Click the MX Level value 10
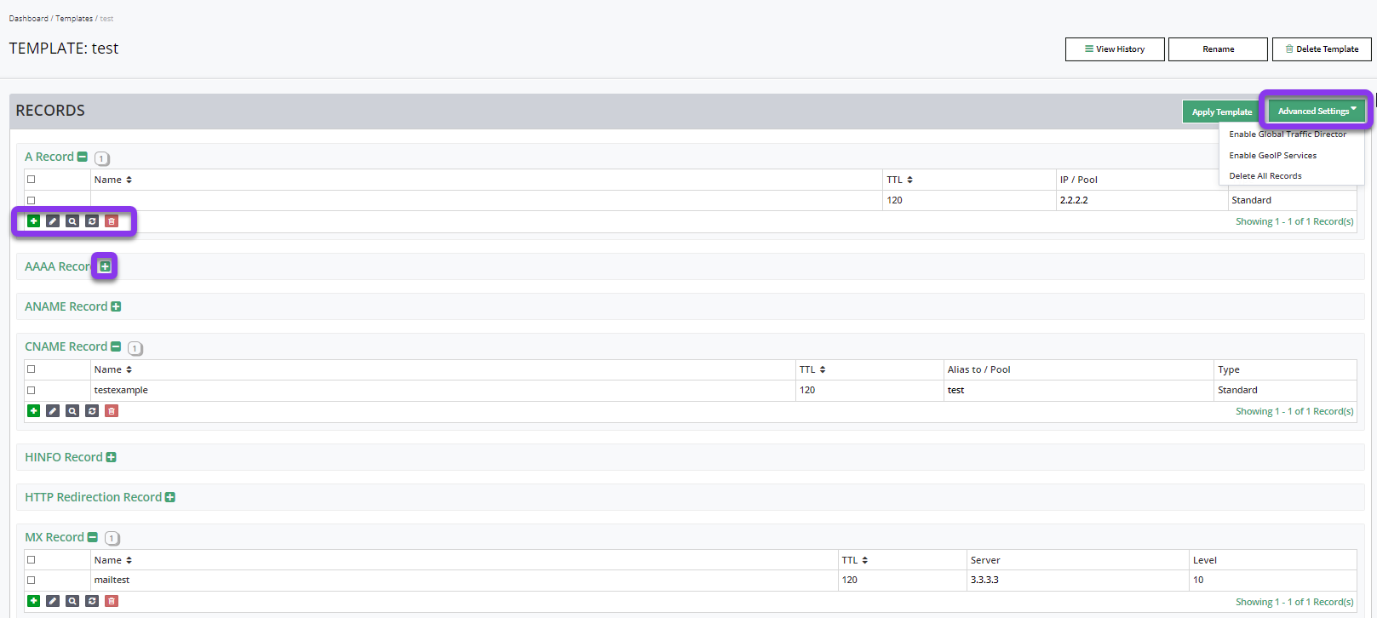This screenshot has height=618, width=1377. tap(1198, 581)
